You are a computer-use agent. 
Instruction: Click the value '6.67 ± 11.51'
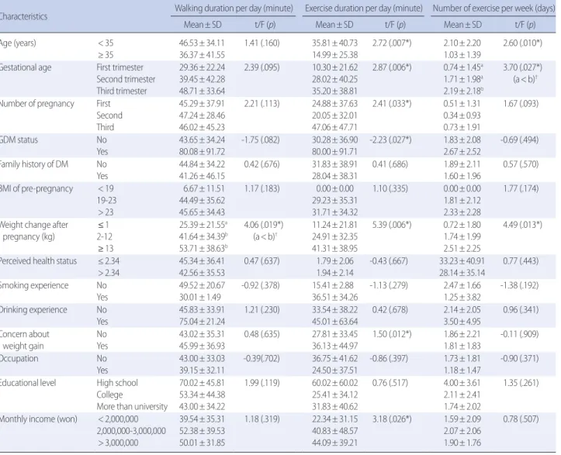coord(204,188)
